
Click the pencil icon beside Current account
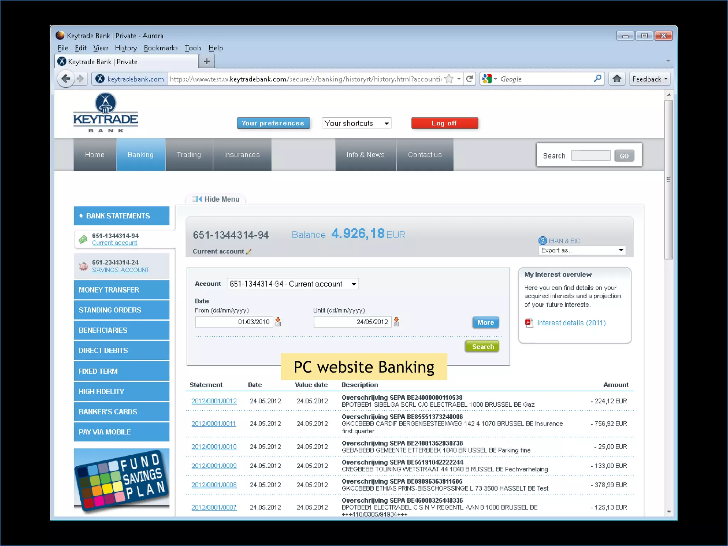tap(248, 252)
